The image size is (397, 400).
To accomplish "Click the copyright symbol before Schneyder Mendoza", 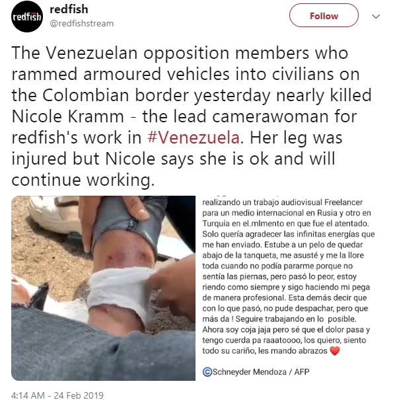I will click(x=207, y=372).
